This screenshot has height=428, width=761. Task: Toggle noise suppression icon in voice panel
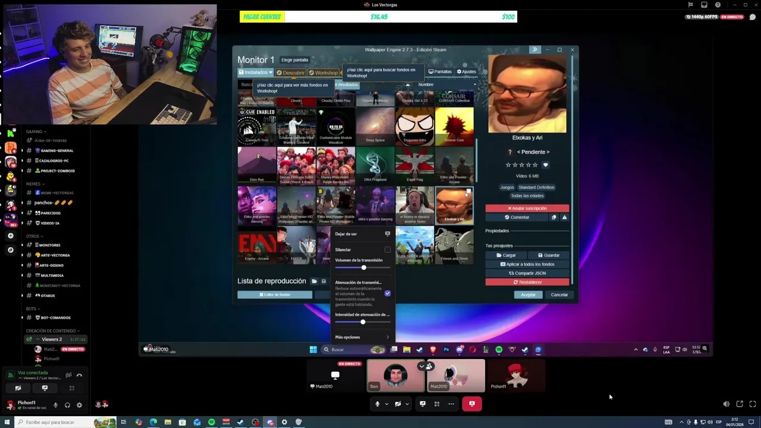(68, 375)
